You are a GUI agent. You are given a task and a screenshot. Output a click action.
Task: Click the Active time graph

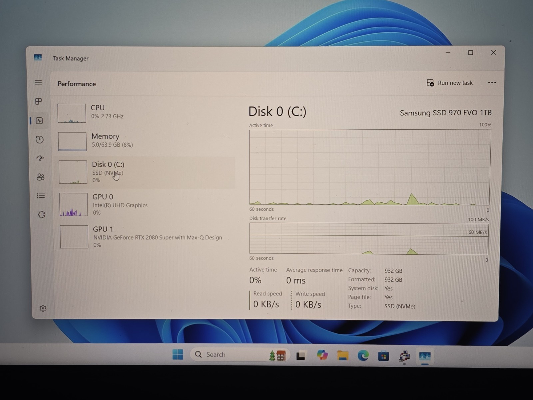370,167
